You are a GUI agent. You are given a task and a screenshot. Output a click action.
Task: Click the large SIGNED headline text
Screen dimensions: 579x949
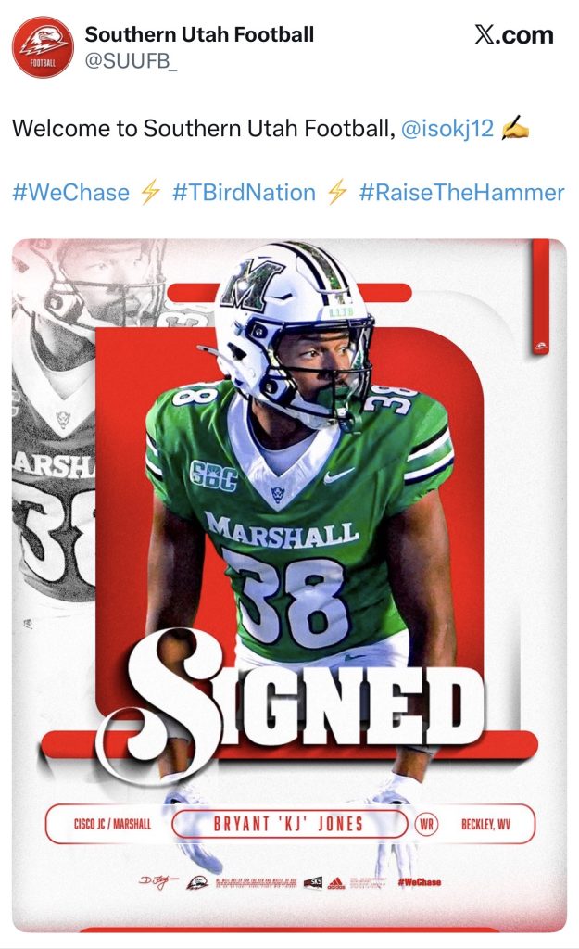pos(294,699)
